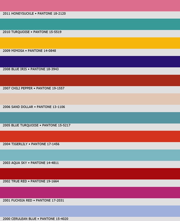Click the "2007 CHILI PEPPER" label text
Viewport: 180px width, 221px height.
click(x=18, y=88)
